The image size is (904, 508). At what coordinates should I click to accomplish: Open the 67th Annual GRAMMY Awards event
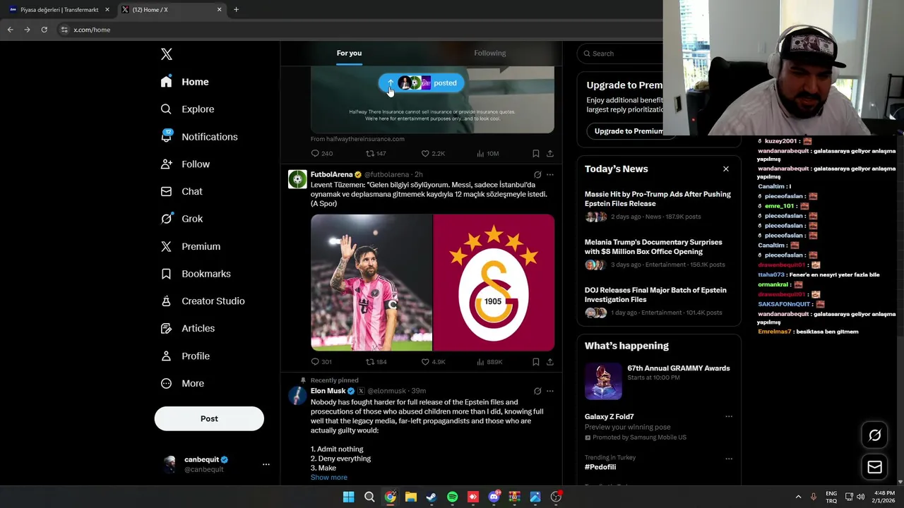point(658,381)
